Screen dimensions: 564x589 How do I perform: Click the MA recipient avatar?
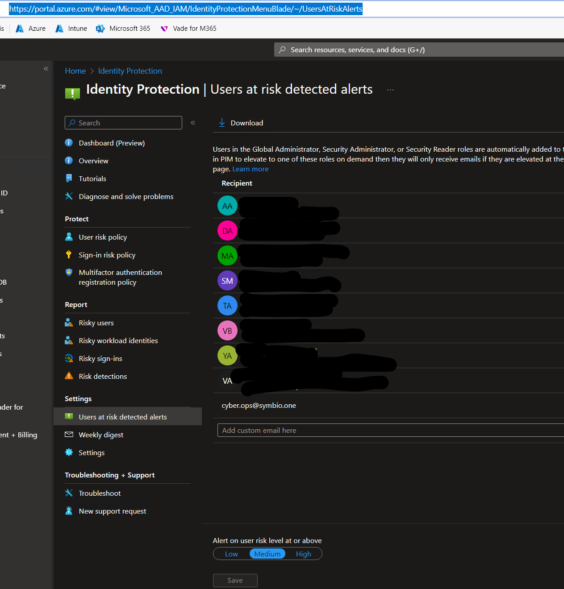coord(227,256)
